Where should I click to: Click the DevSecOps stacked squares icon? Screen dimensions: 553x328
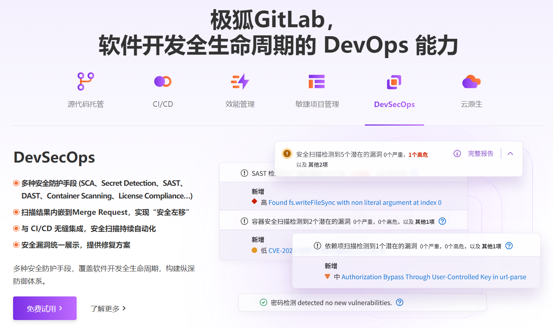tap(394, 82)
